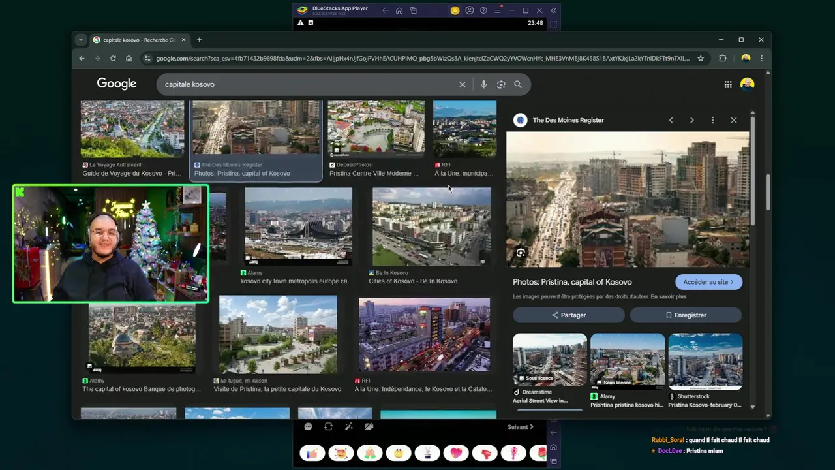Open the Chrome profile avatar

[x=746, y=58]
